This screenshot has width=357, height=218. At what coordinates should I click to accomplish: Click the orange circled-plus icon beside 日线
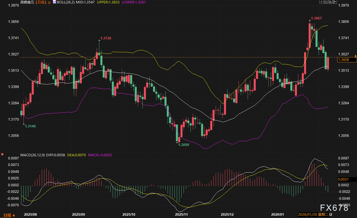[49, 2]
